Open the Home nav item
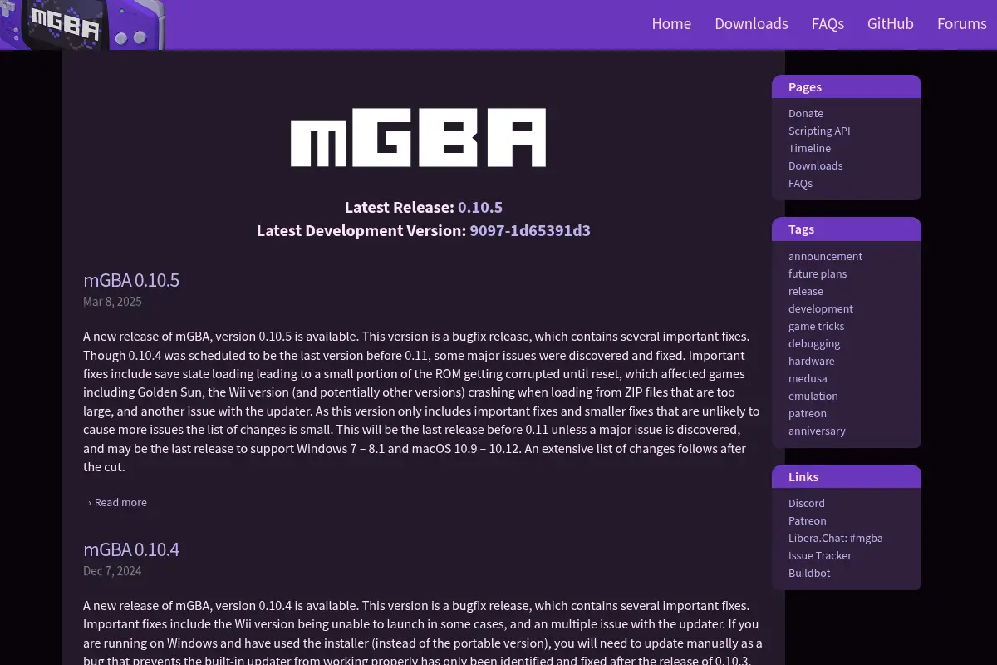997x665 pixels. click(x=671, y=24)
